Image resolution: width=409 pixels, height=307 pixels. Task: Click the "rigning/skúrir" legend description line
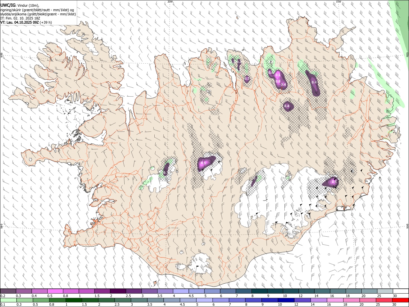(37, 10)
